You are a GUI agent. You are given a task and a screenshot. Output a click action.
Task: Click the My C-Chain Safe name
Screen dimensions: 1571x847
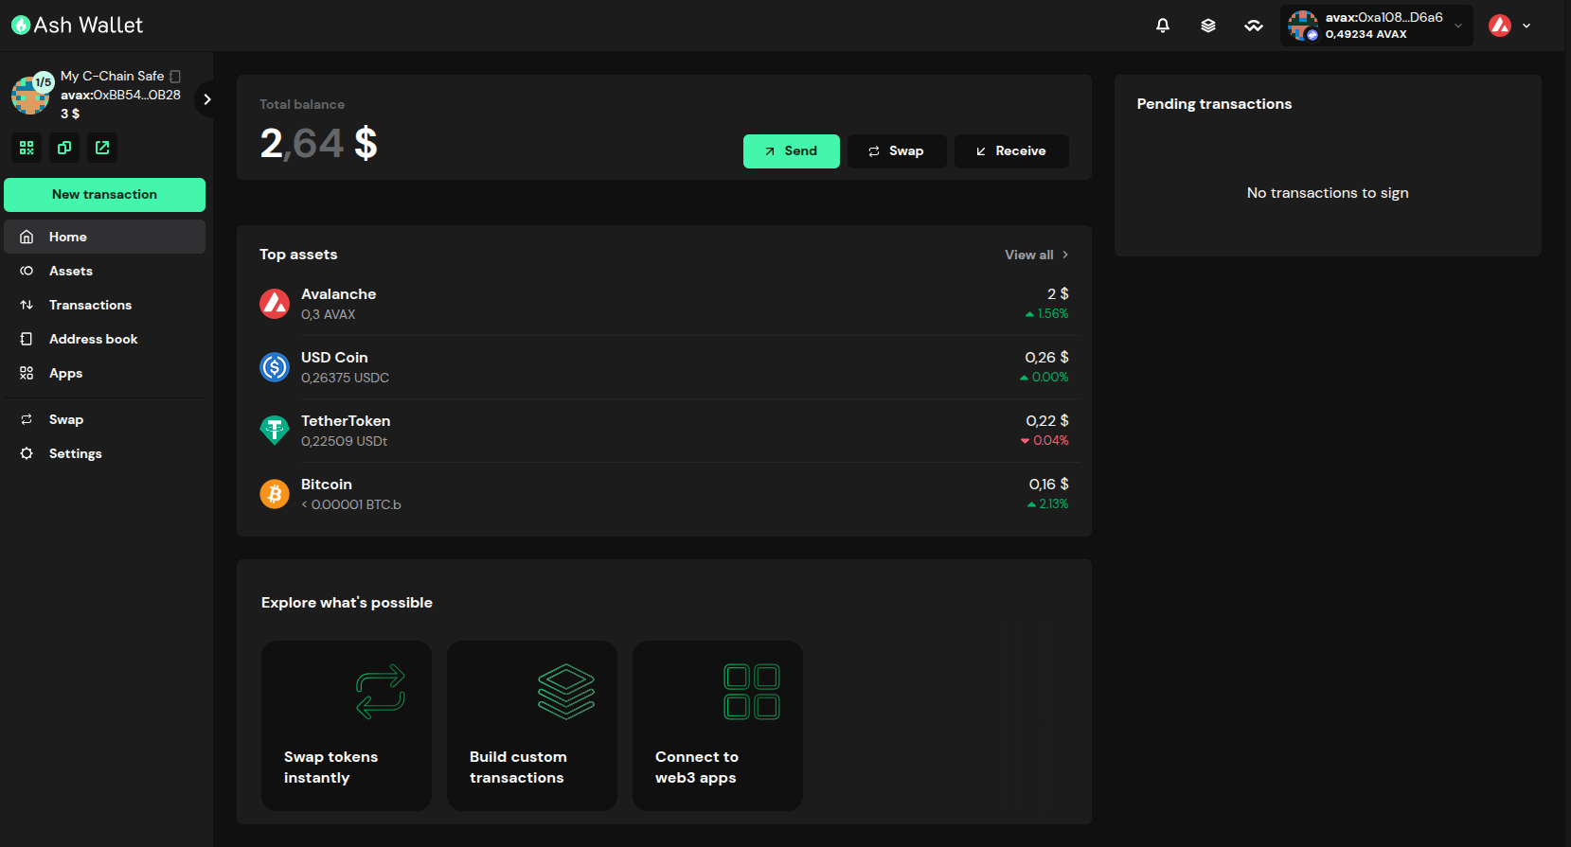(112, 76)
